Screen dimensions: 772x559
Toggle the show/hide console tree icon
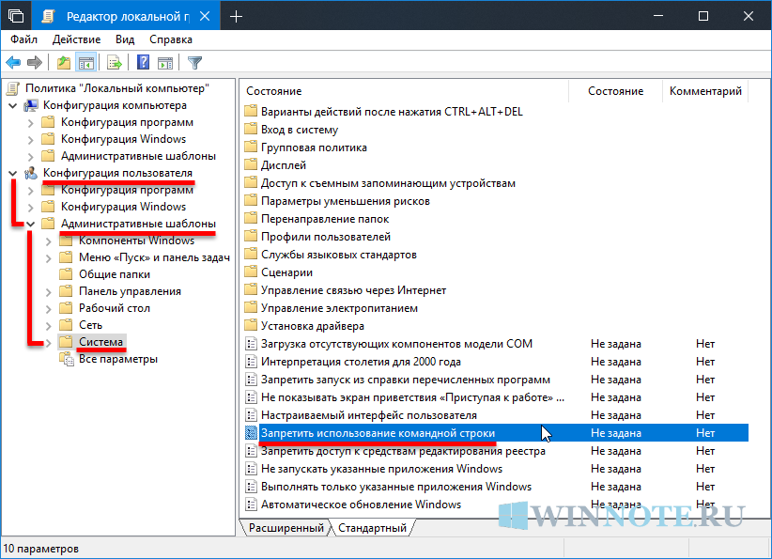(85, 63)
